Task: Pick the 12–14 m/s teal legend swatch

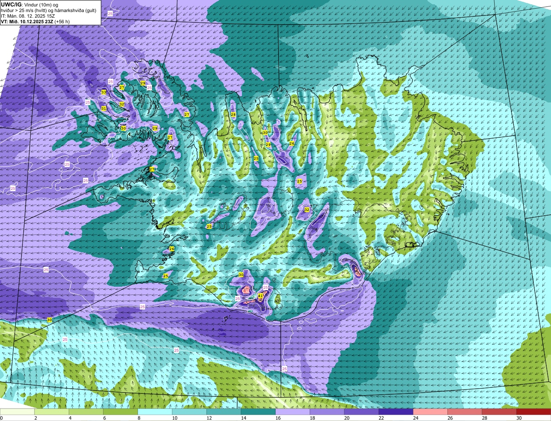Action: pos(224,412)
